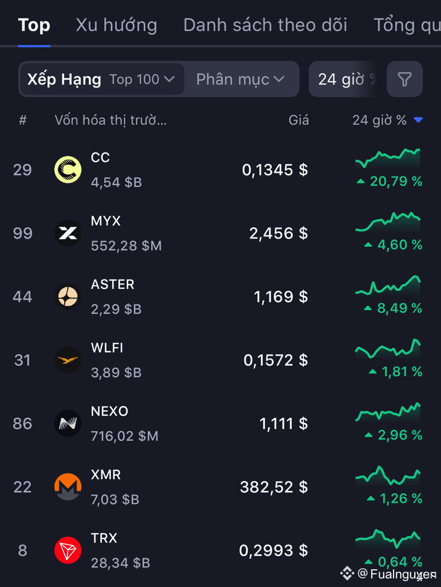The width and height of the screenshot is (441, 587).
Task: Open CC sparkline chart
Action: (x=388, y=158)
